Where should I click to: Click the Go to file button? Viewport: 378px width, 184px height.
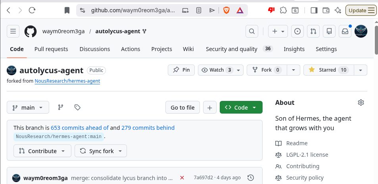click(182, 108)
